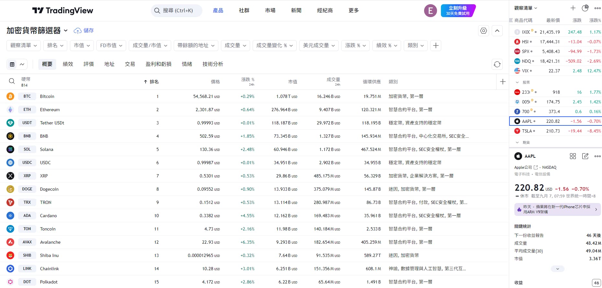Screen dimensions: 602x288
Task: Click the 立刻升級 upgrade button
Action: (458, 11)
